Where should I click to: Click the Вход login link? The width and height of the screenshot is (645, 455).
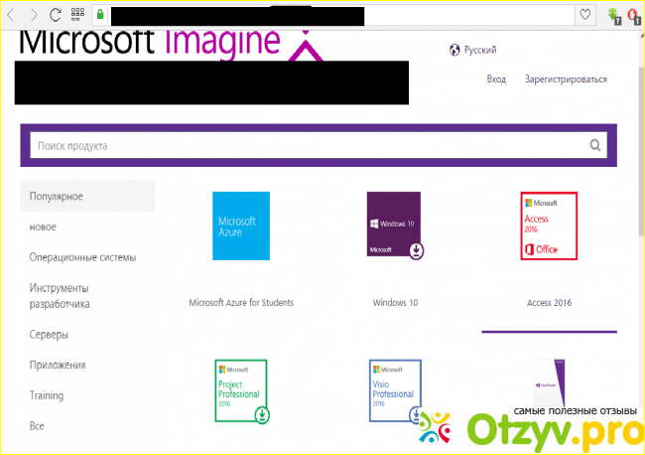pyautogui.click(x=496, y=79)
